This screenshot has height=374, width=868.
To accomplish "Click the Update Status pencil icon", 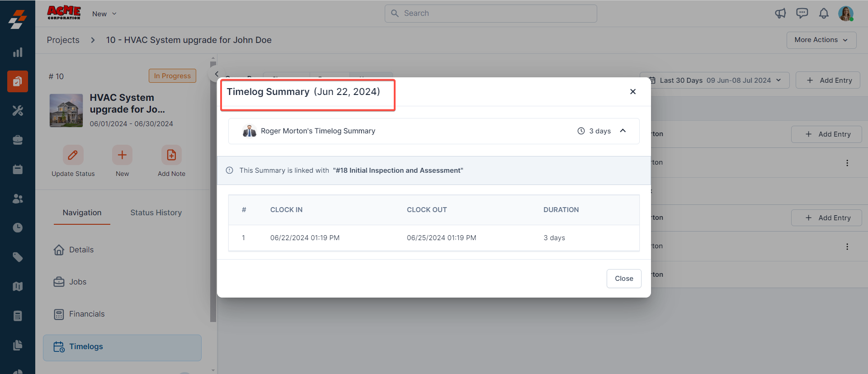I will [x=73, y=155].
